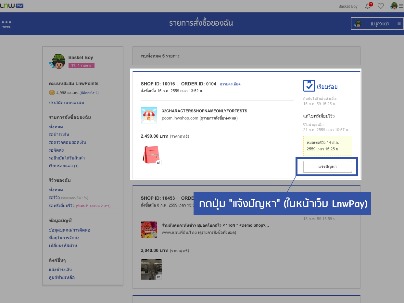Screen dimensions: 404x303
Task: Click the Basket Boy profile avatar in sidebar
Action: tap(57, 61)
